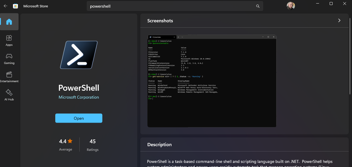Open the PowerShell terminal screenshot thumbnail

(212, 81)
